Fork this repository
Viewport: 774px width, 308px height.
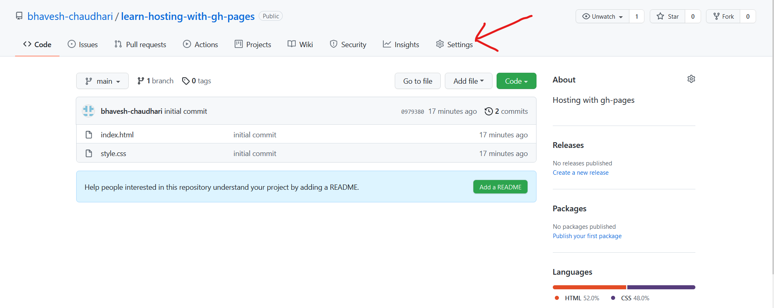723,17
